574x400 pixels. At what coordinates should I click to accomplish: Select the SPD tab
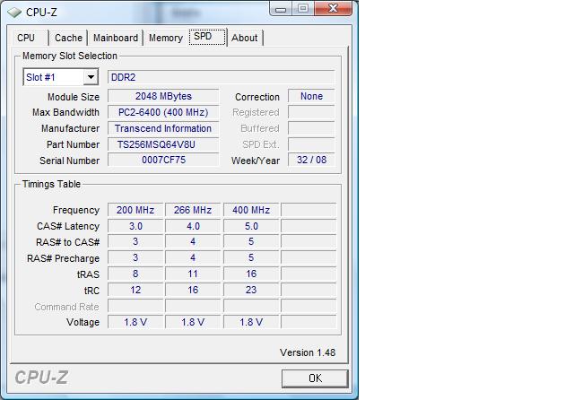tap(207, 37)
